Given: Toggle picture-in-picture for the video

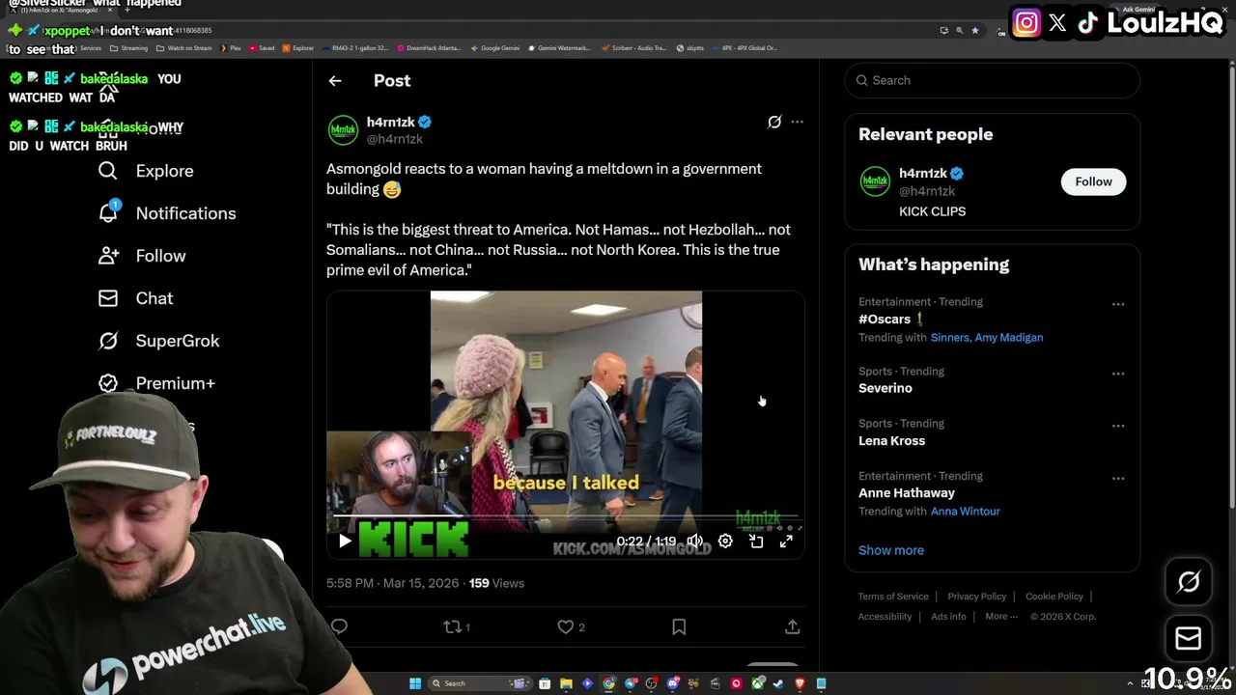Looking at the screenshot, I should coord(756,542).
